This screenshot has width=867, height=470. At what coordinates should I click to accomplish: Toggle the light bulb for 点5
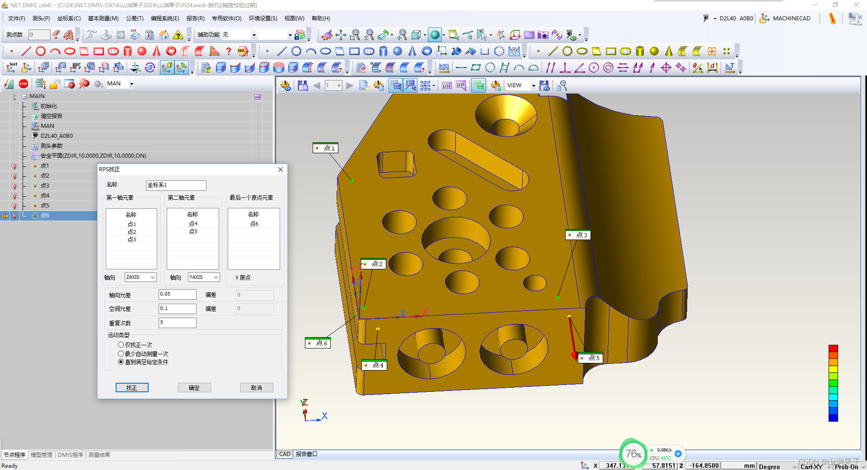pos(14,206)
